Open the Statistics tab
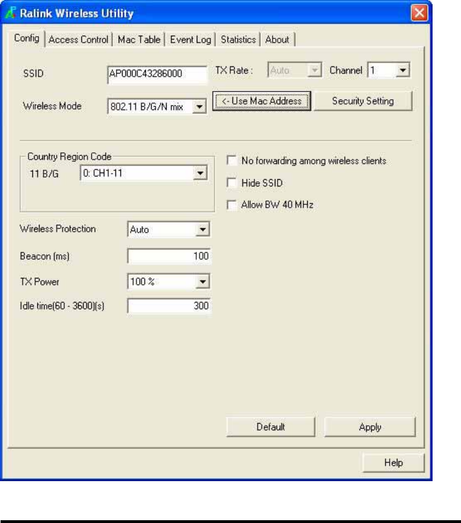Image resolution: width=461 pixels, height=523 pixels. point(238,40)
